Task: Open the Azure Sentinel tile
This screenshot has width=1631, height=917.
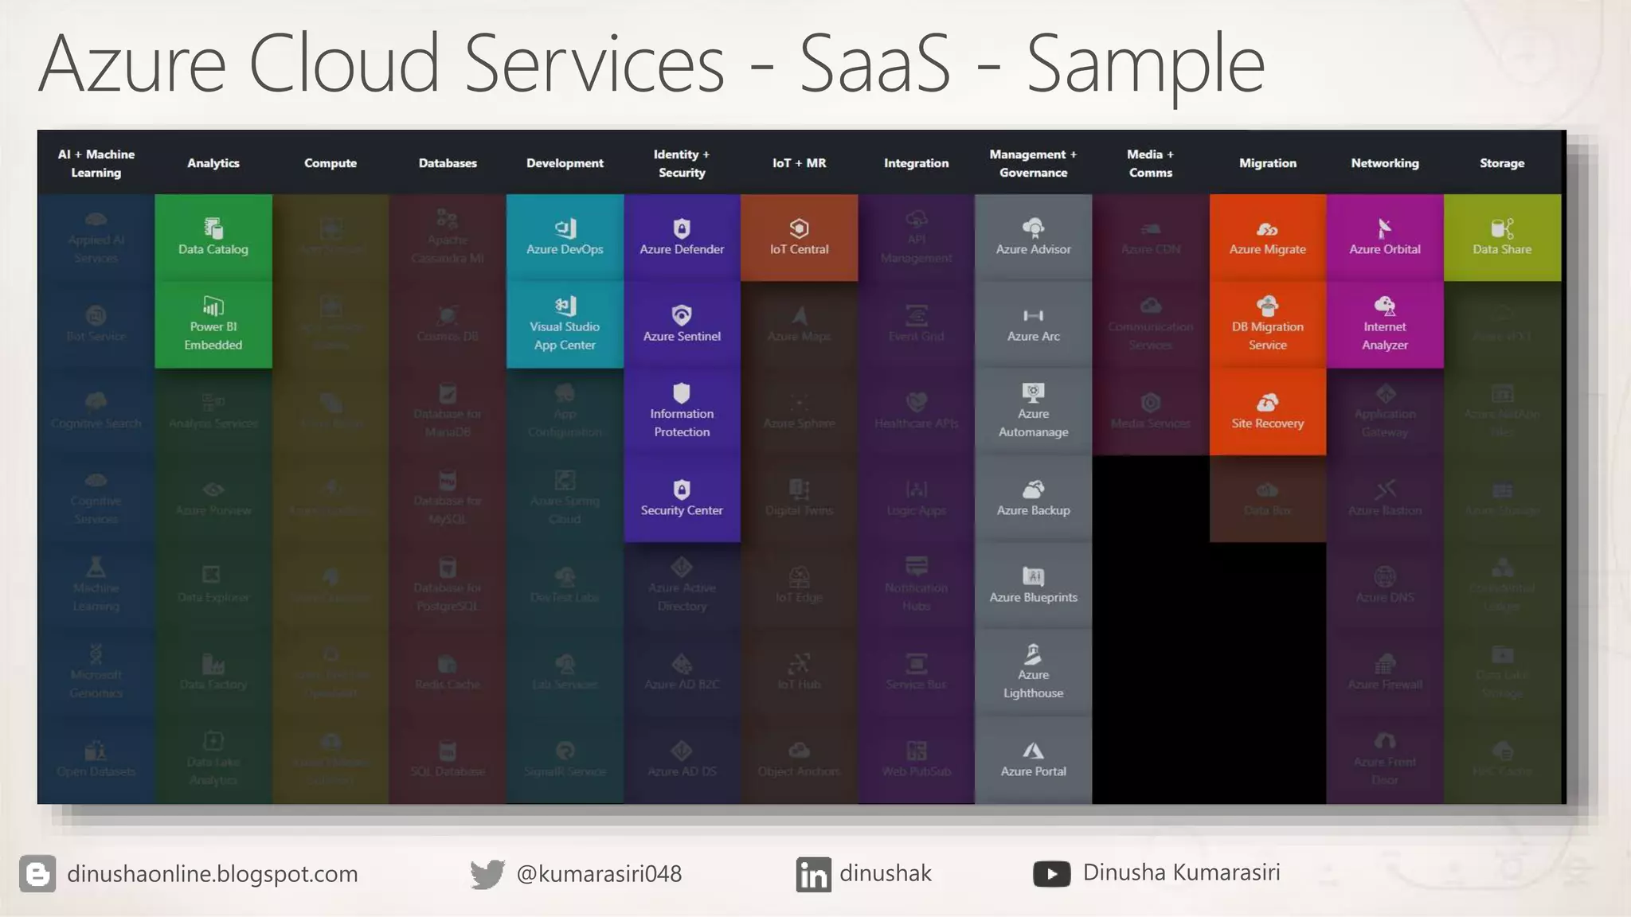Action: click(682, 325)
